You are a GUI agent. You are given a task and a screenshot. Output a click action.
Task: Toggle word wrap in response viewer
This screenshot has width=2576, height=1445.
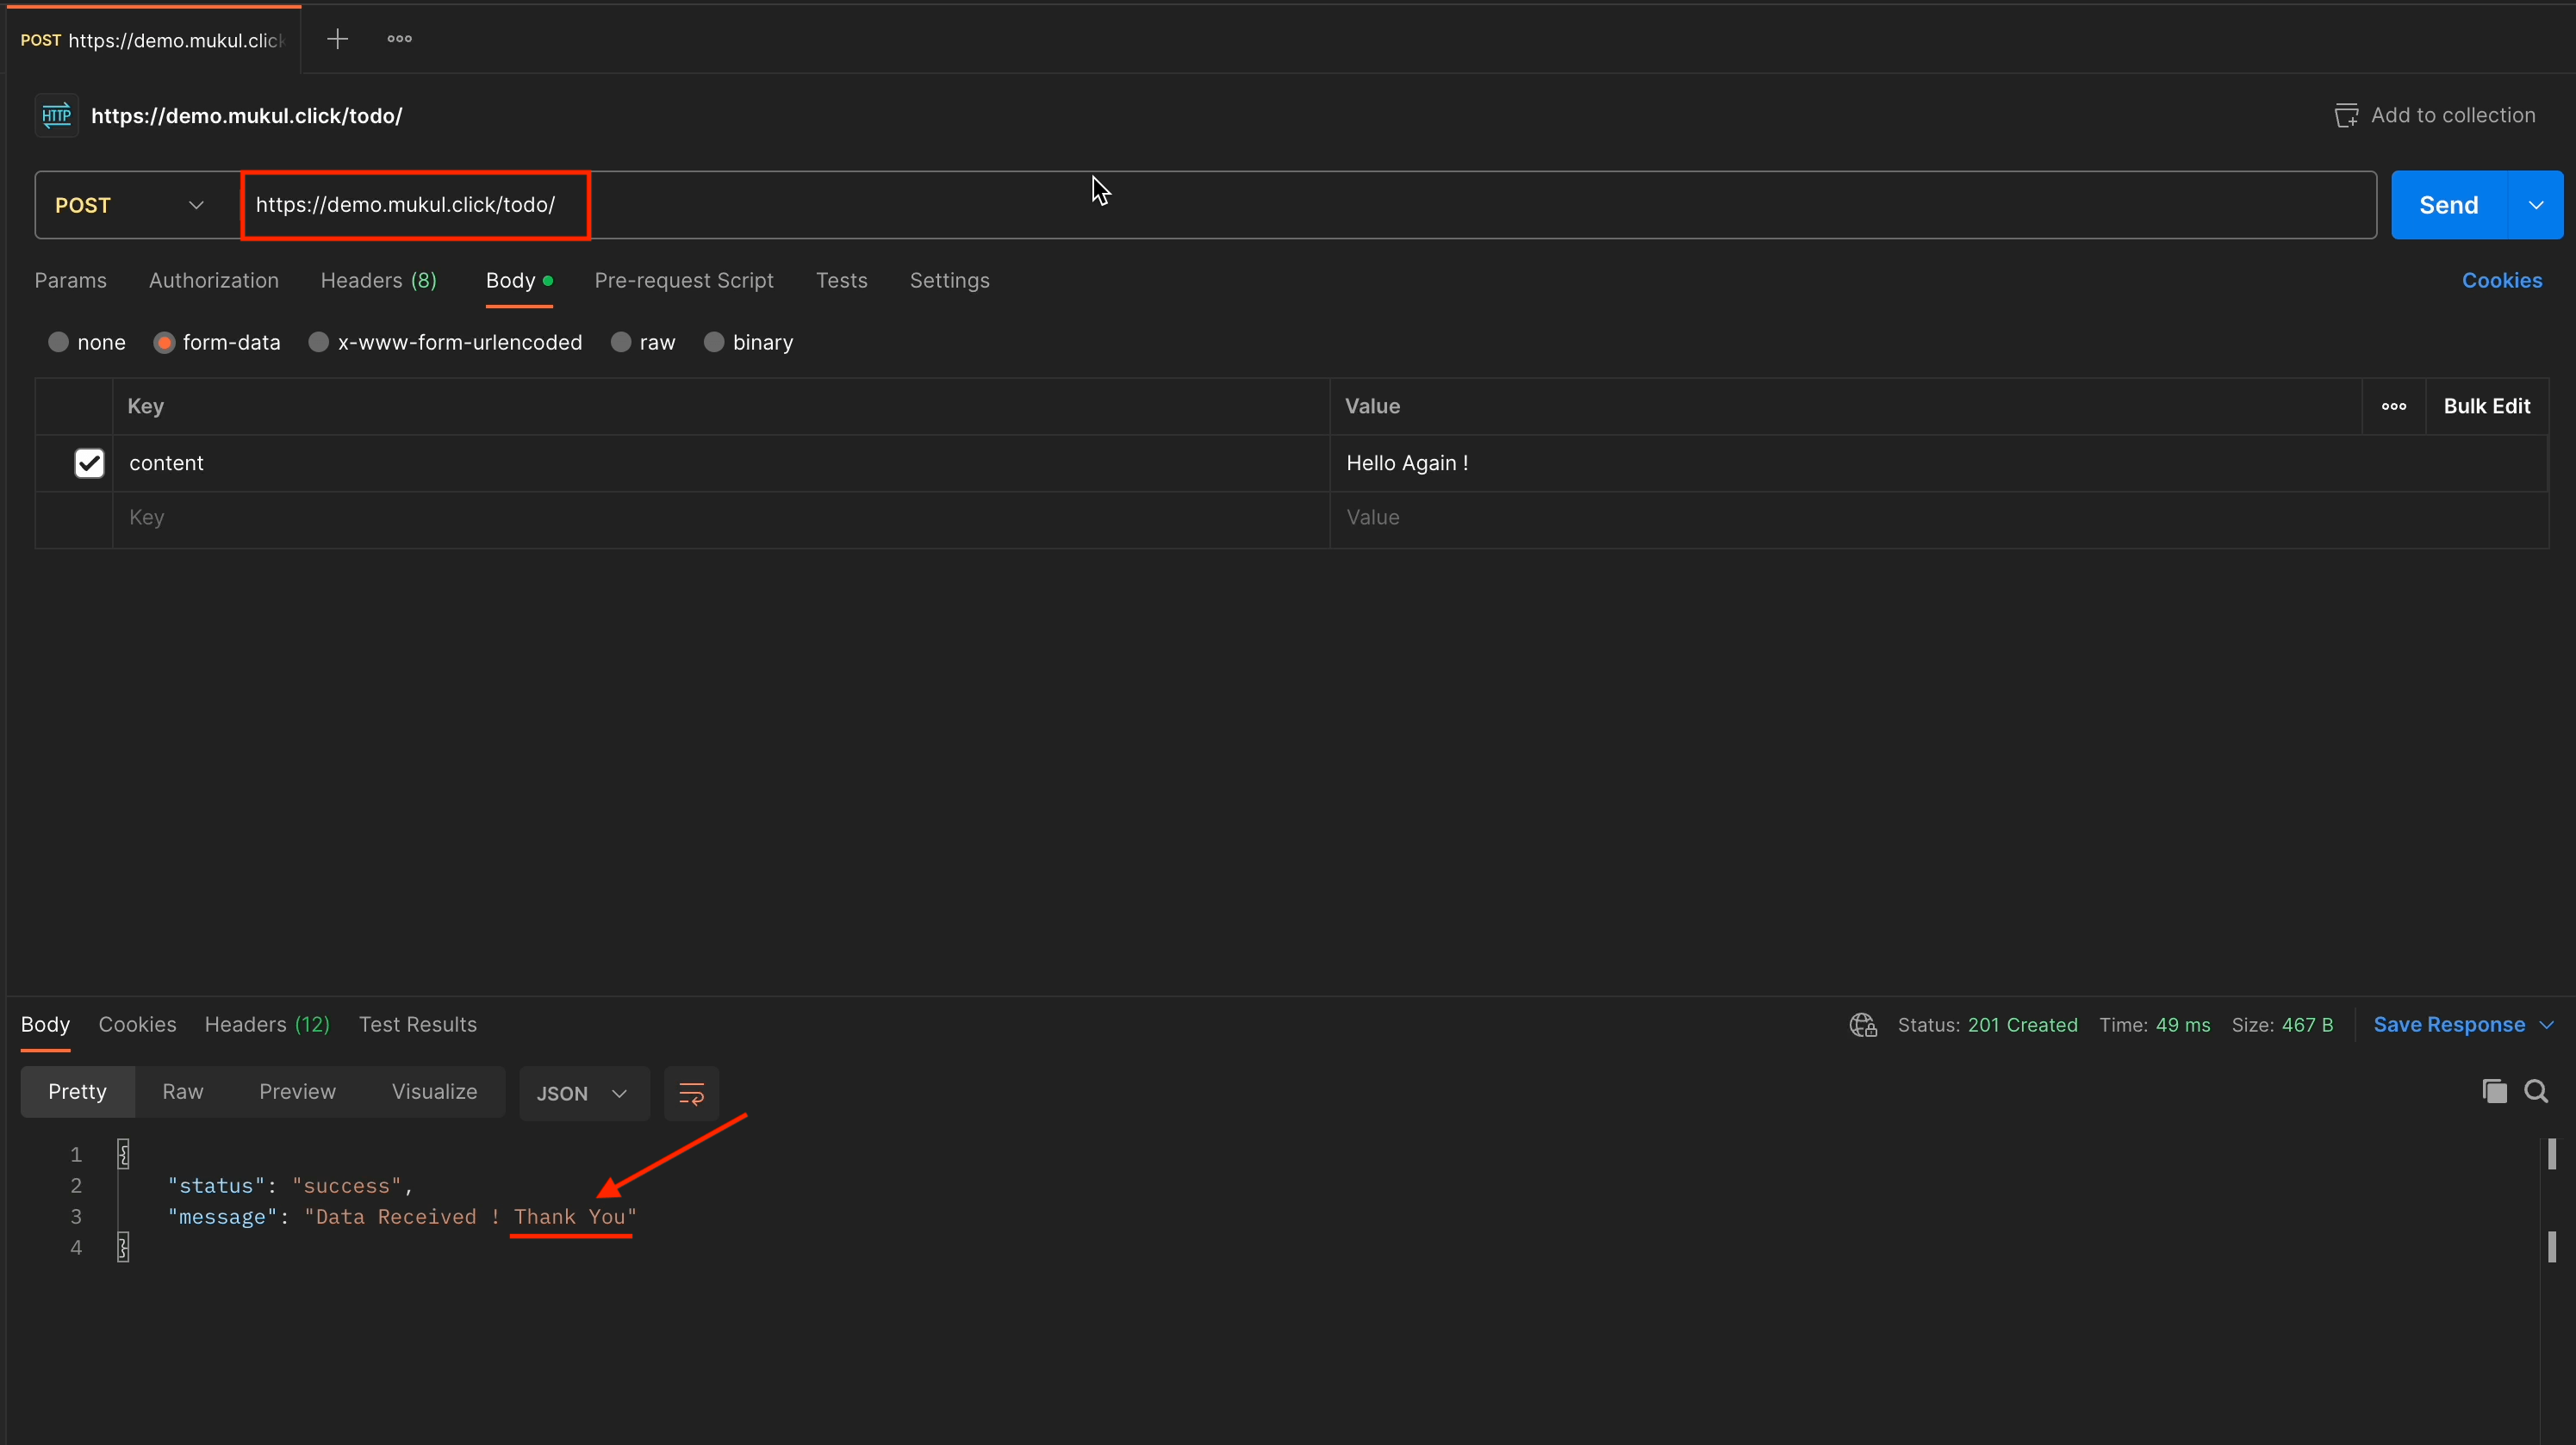click(x=691, y=1092)
